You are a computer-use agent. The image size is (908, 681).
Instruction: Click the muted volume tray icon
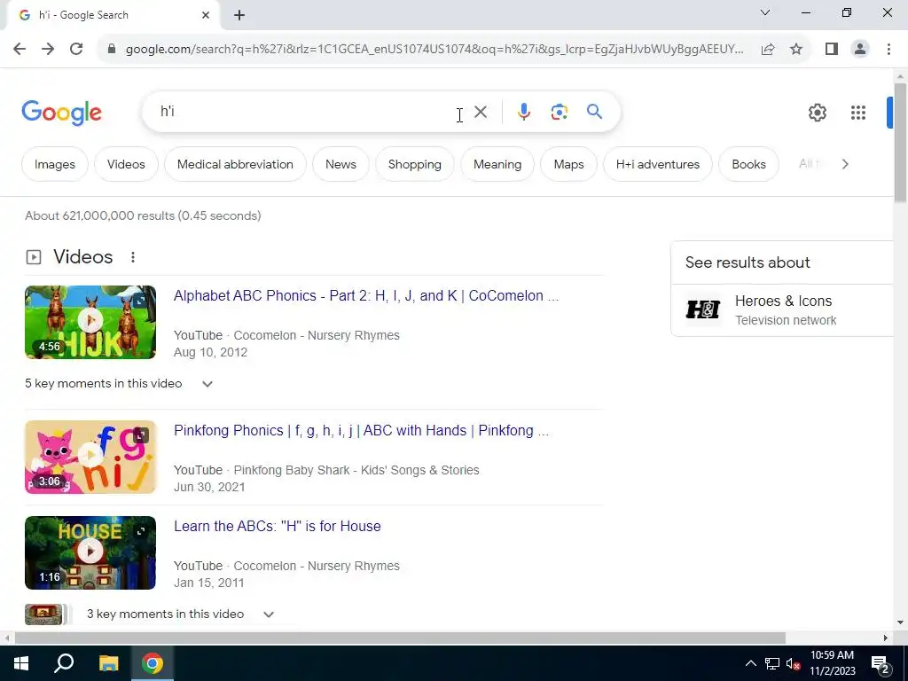click(x=793, y=663)
